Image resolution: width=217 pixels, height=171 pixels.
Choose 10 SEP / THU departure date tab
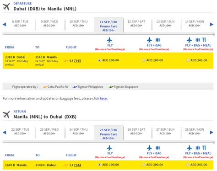tap(78, 23)
